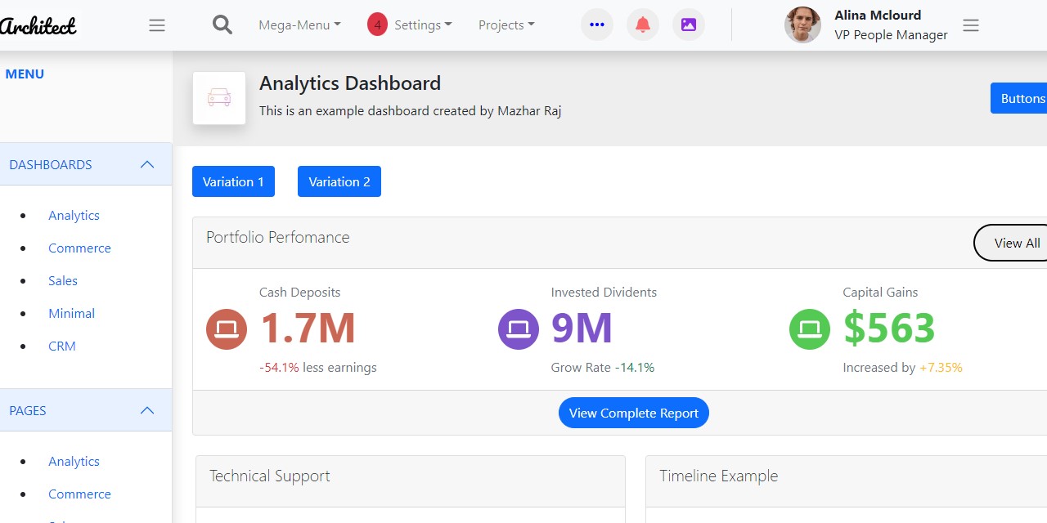Click the red Cash Deposits wallet icon
Screen dimensions: 1047x523
click(x=227, y=329)
